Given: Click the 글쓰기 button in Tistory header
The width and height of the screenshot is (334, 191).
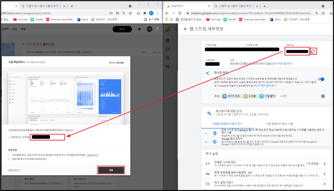Looking at the screenshot, I should point(122,29).
